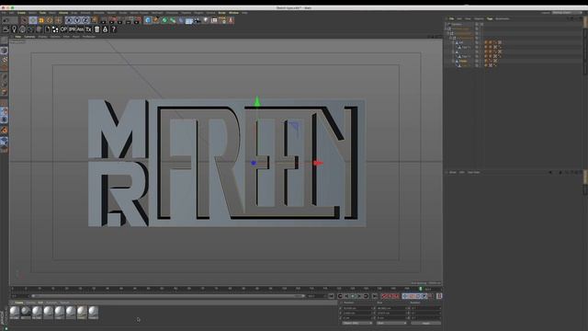Click the light bulb icon in second toolbar
Image resolution: width=588 pixels, height=331 pixels.
coord(15,29)
